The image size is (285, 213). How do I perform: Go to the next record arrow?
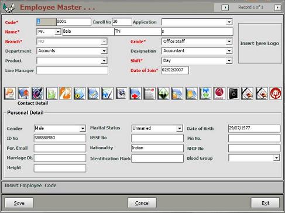pos(277,8)
